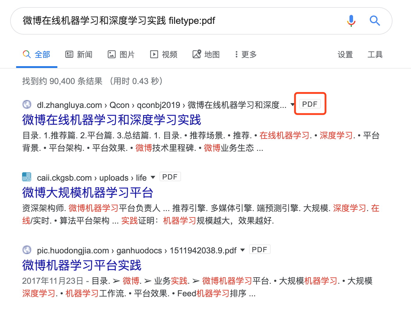Open result 微博在线机器学习和深度学习实践
Screen dimensions: 411x310
point(112,120)
